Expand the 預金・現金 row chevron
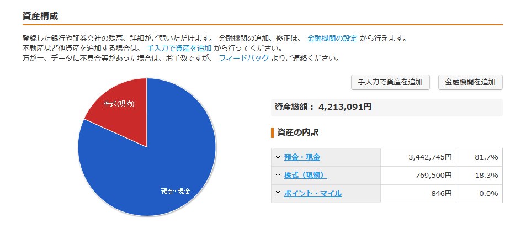The image size is (510, 239). pyautogui.click(x=278, y=157)
